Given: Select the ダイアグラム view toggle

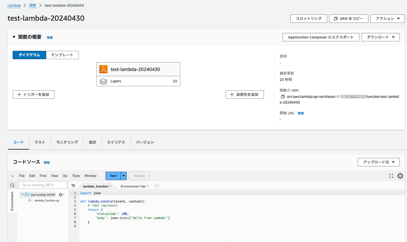Looking at the screenshot, I should [x=29, y=55].
